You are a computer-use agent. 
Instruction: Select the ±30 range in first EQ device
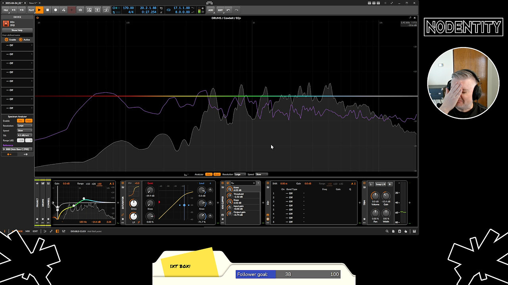pyautogui.click(x=99, y=184)
